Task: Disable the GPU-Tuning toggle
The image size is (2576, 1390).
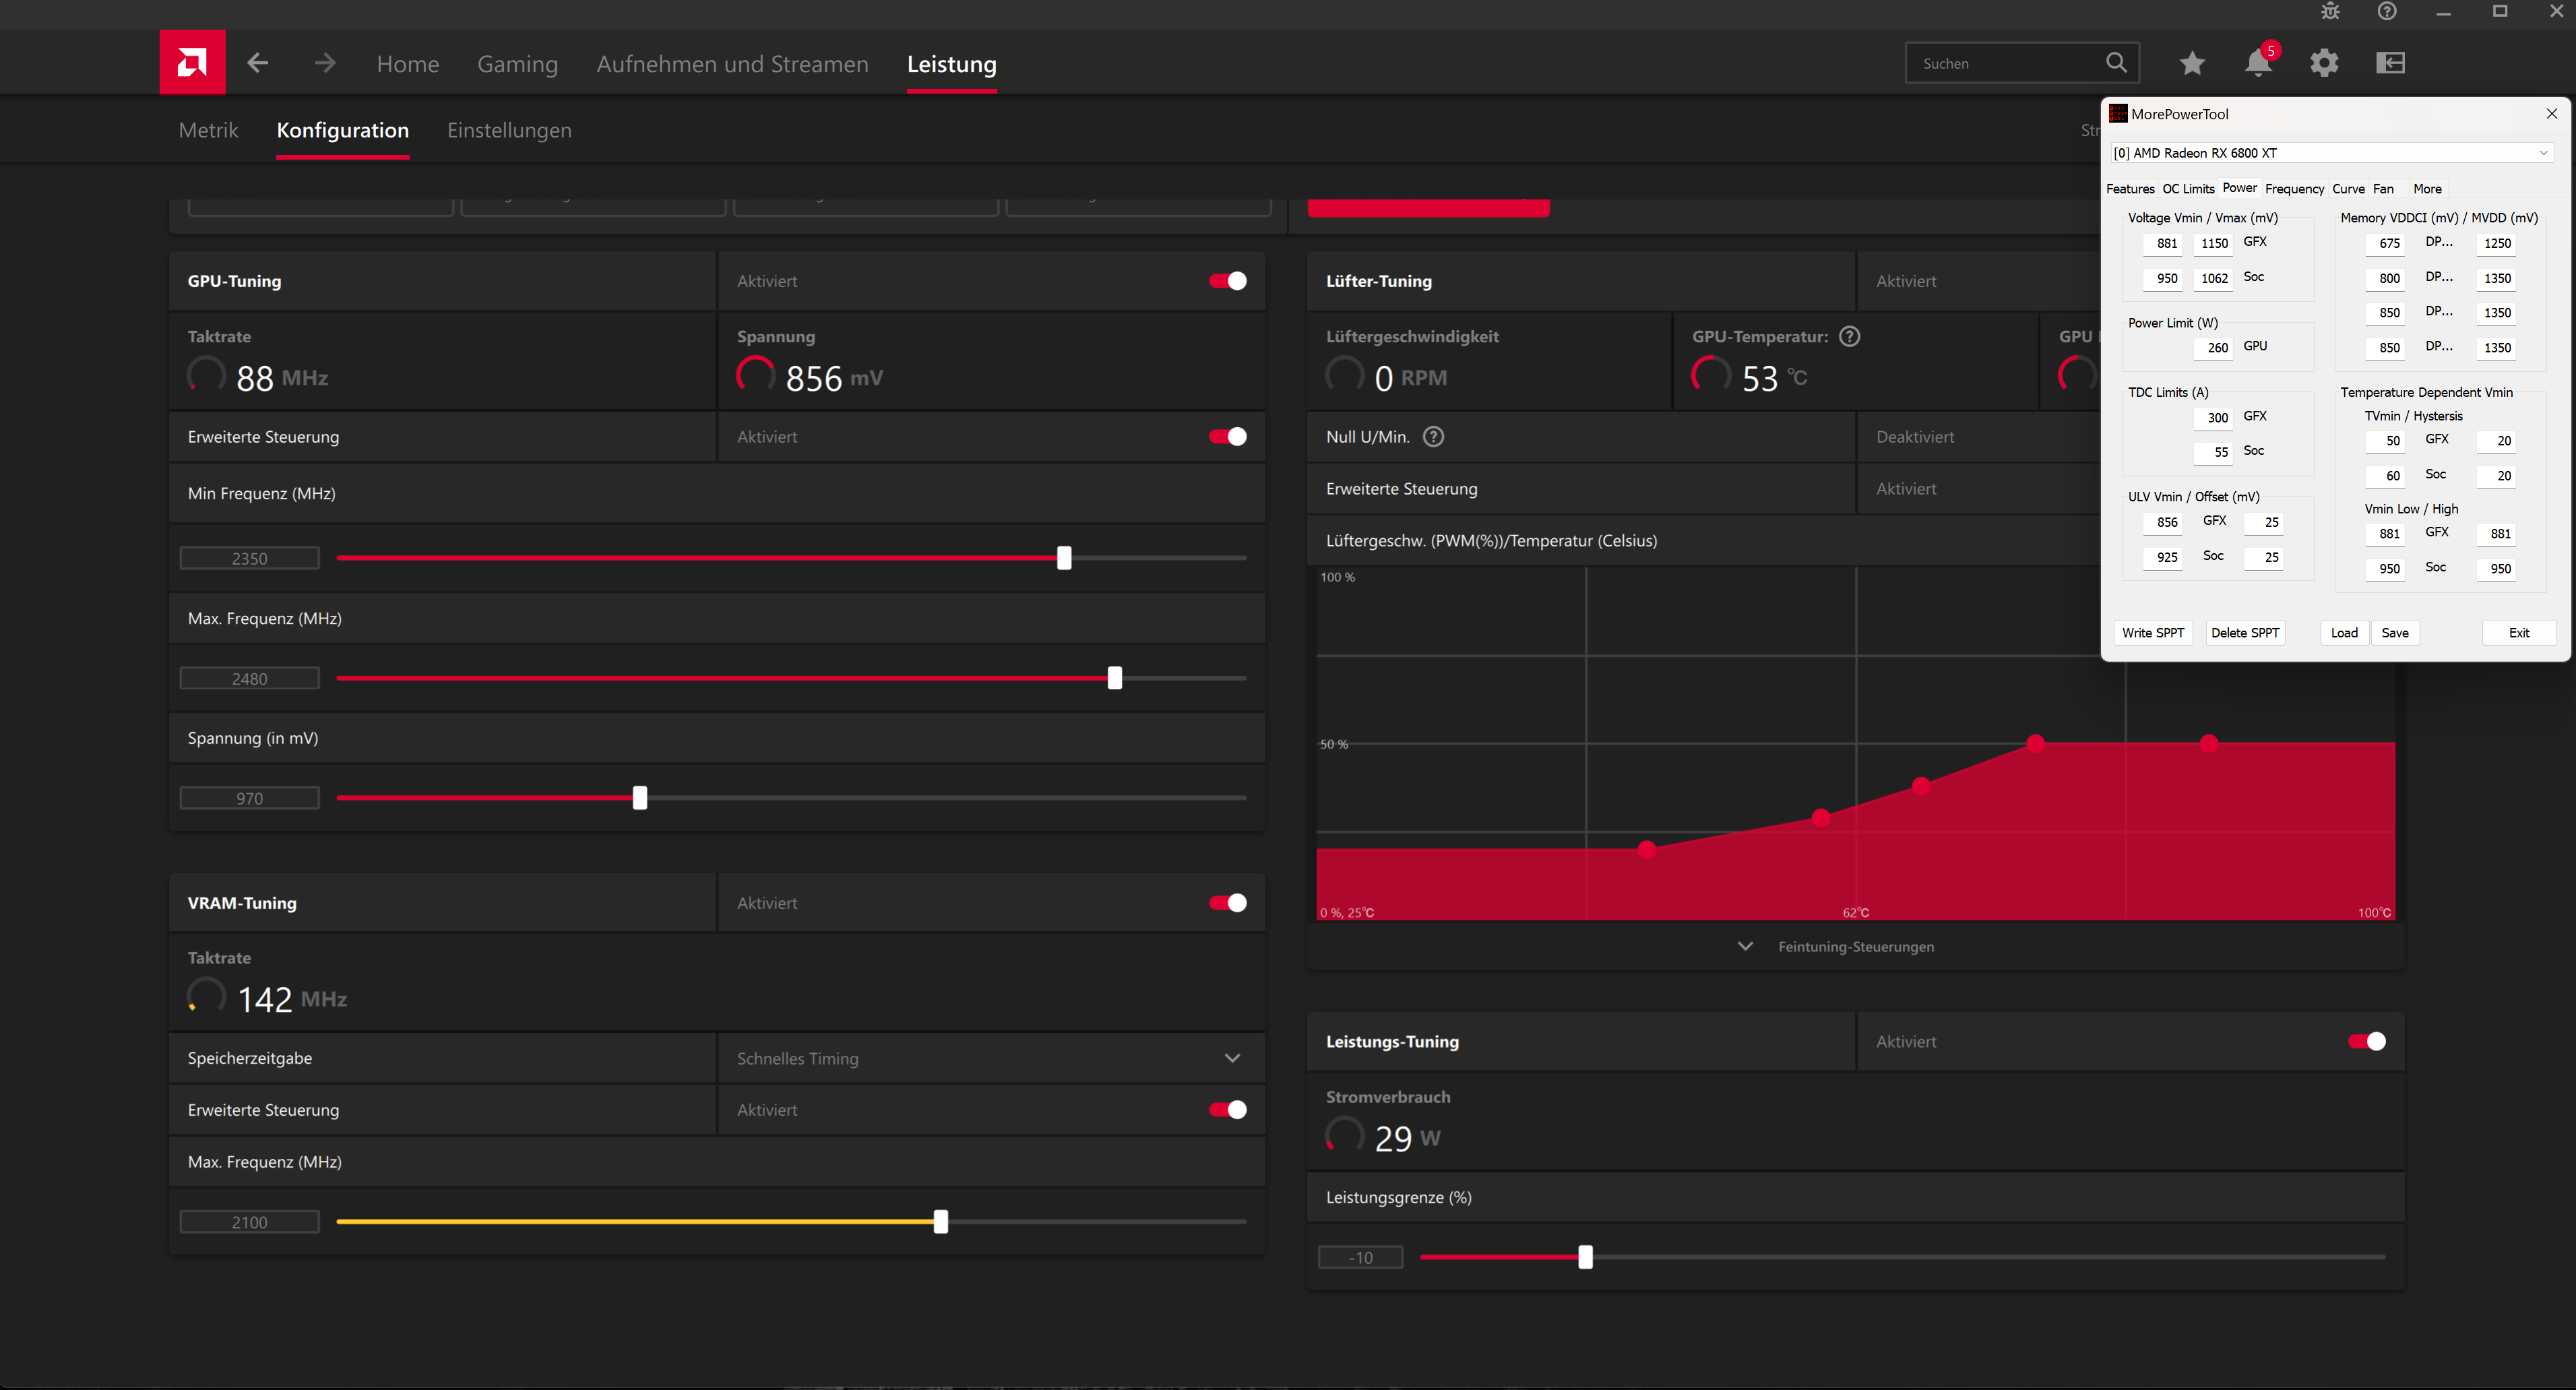Action: pyautogui.click(x=1227, y=281)
